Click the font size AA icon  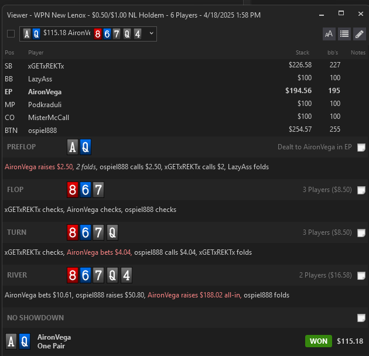[329, 34]
